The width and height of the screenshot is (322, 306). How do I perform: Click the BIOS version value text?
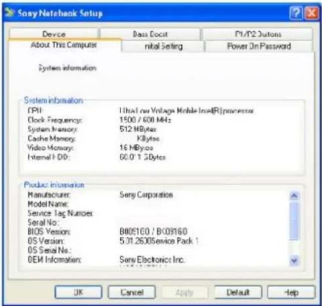[x=154, y=231]
